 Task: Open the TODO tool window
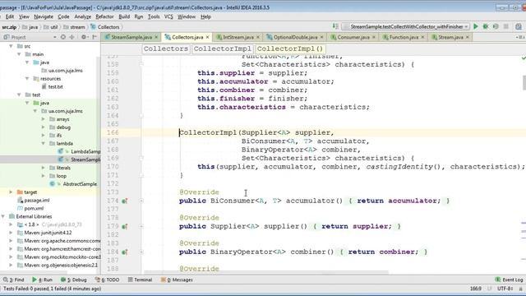[107, 280]
